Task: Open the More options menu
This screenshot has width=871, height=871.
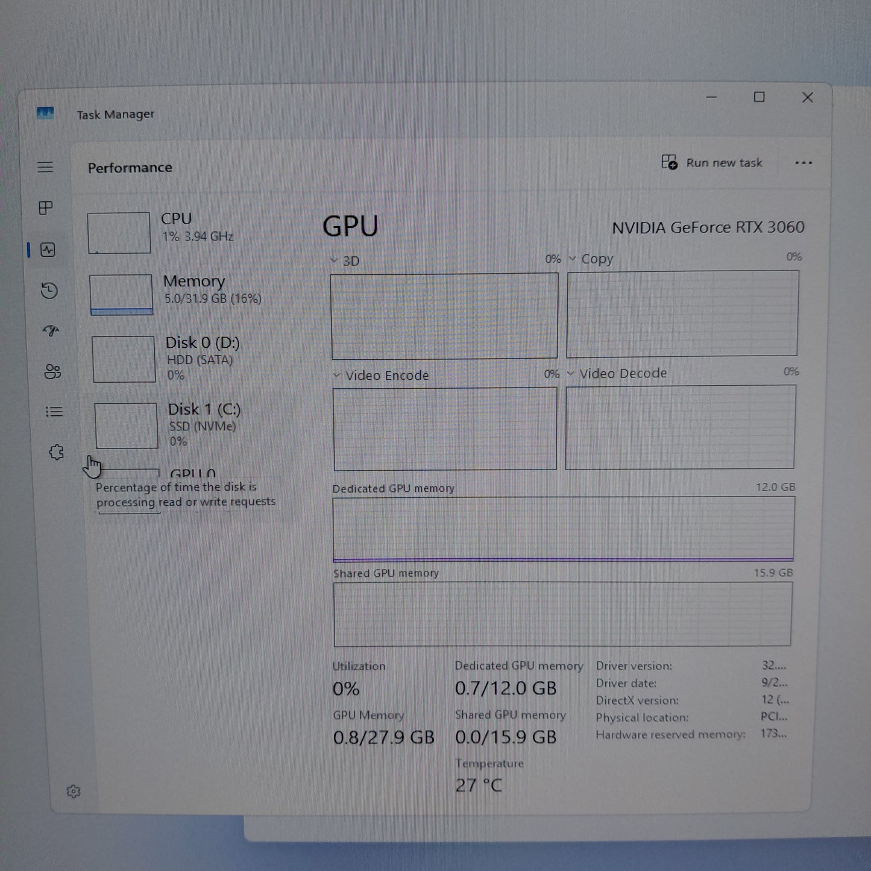Action: 804,163
